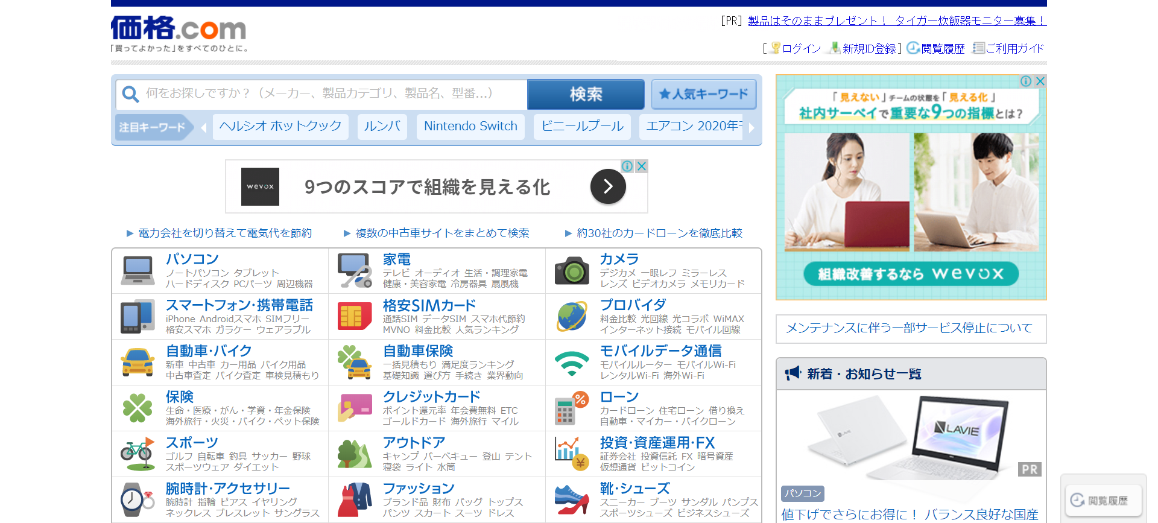Open ゴールドカード subcategory link
1158x523 pixels.
tap(414, 422)
